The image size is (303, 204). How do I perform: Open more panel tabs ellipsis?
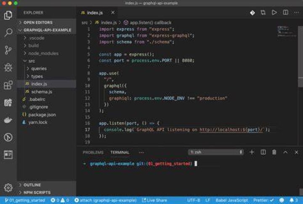pyautogui.click(x=141, y=152)
